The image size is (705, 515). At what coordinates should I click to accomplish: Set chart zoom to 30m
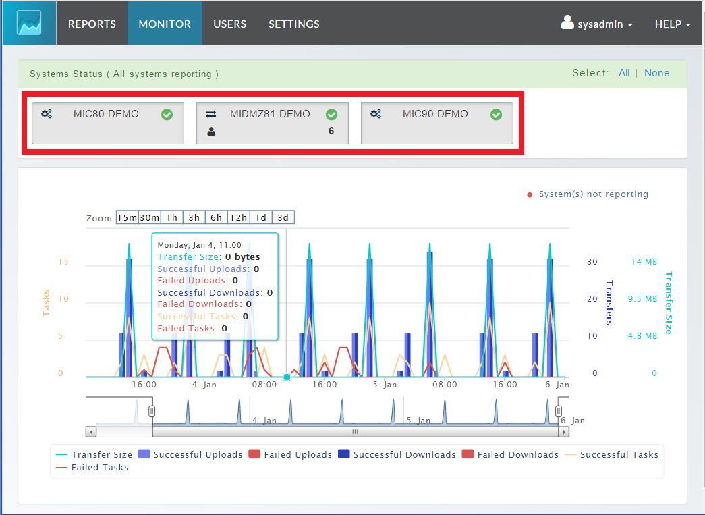click(150, 217)
